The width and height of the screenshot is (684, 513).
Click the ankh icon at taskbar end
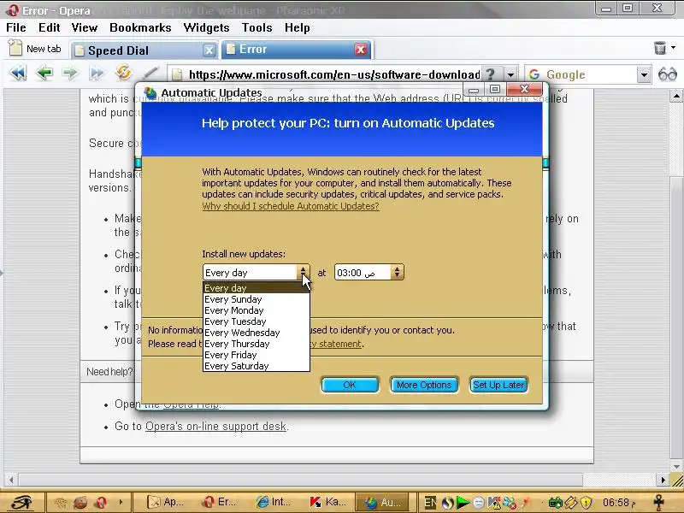click(x=658, y=503)
